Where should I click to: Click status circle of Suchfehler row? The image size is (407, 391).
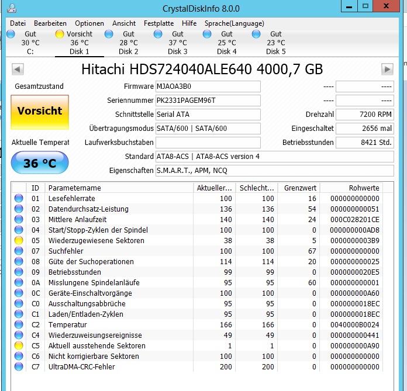(19, 251)
